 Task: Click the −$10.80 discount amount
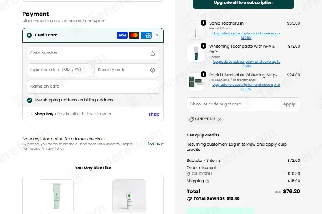tap(293, 174)
